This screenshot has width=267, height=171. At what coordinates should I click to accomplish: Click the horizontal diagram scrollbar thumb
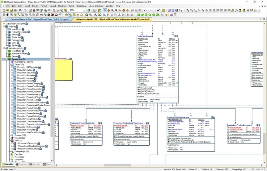[x=117, y=165]
